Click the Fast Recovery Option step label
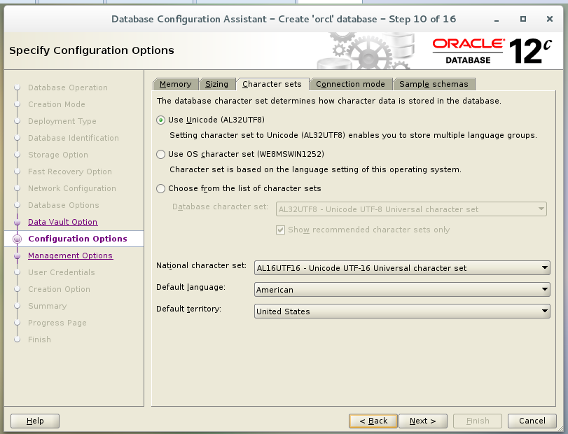 [x=70, y=171]
